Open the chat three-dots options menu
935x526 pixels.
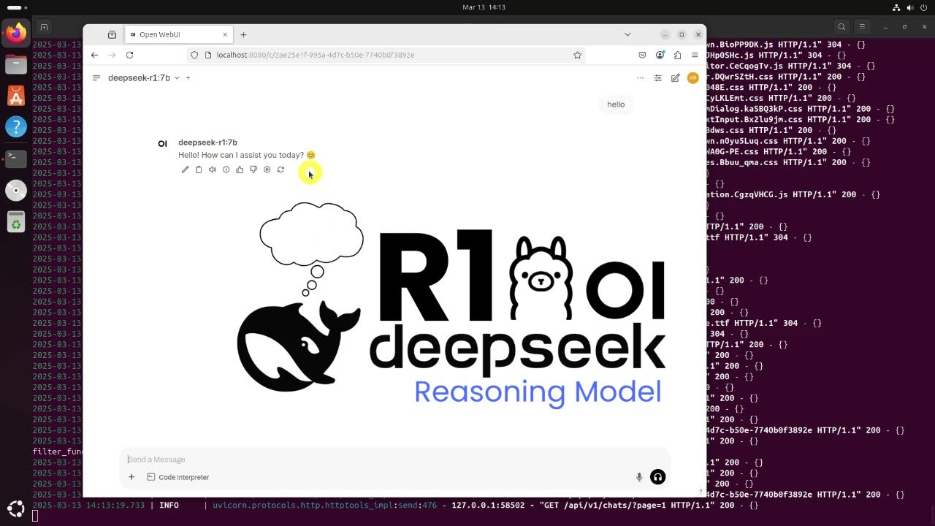pyautogui.click(x=641, y=77)
